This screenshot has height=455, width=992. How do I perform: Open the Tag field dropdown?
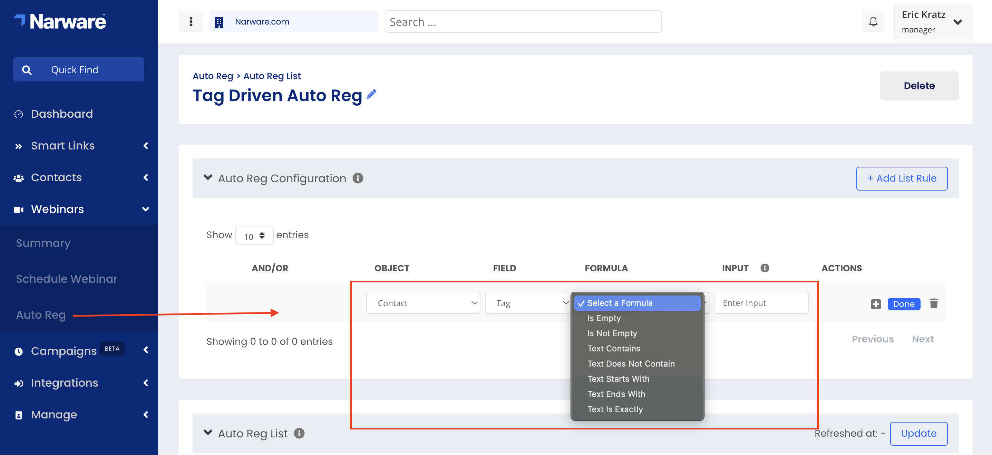527,303
